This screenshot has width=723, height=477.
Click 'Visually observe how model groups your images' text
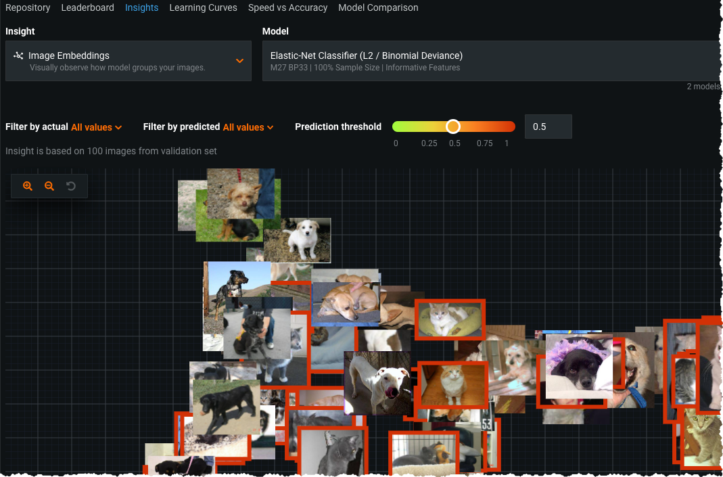tap(117, 68)
